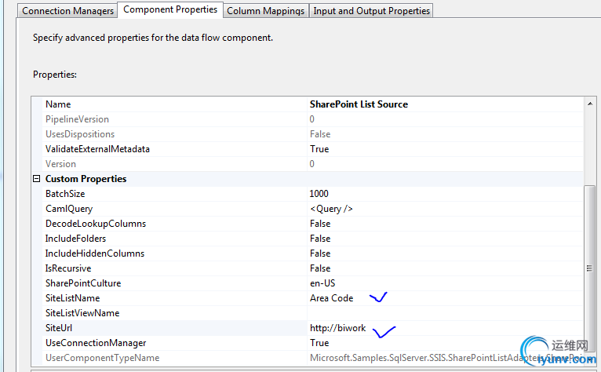Viewport: 601px width, 372px height.
Task: Click the SiteUrl value http://biwork
Action: (337, 328)
